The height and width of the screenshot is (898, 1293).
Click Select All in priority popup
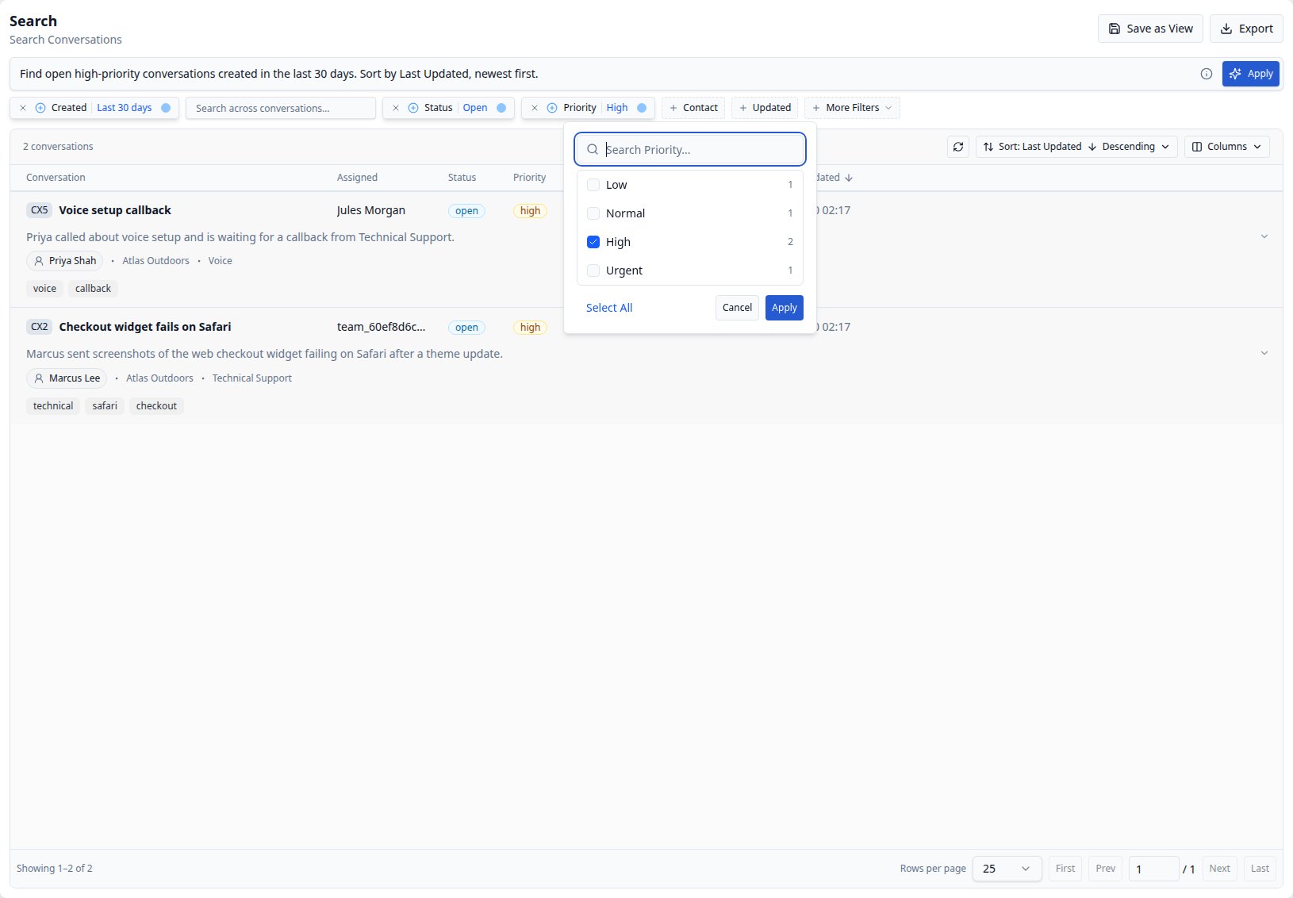click(x=609, y=308)
